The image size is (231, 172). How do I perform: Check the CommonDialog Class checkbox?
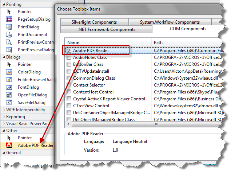coord(69,78)
